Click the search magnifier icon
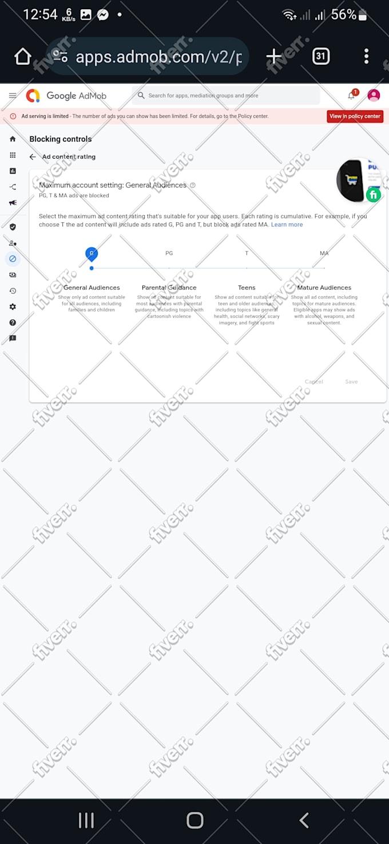389x844 pixels. click(141, 96)
